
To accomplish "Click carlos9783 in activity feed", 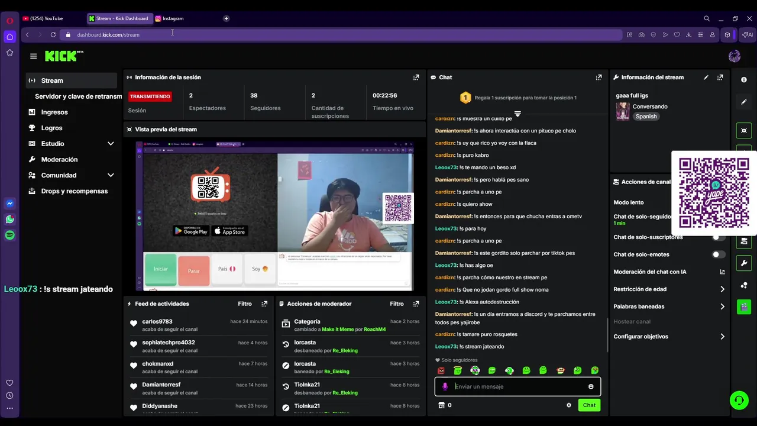I will [x=157, y=322].
